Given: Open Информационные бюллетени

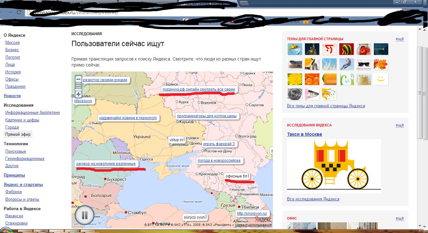Looking at the screenshot, I should pos(33,113).
